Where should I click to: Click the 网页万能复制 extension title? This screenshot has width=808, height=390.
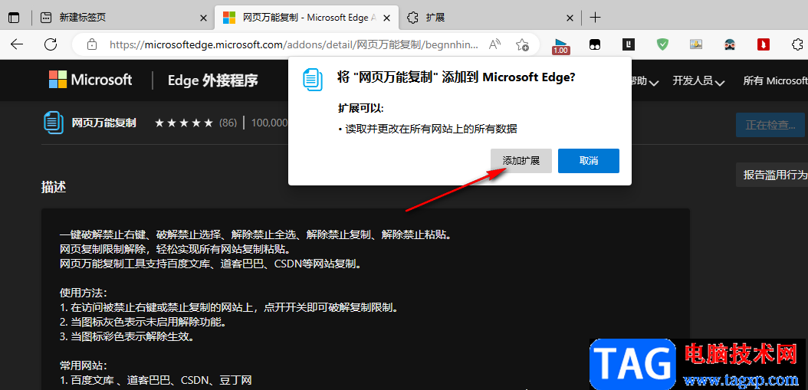coord(103,123)
